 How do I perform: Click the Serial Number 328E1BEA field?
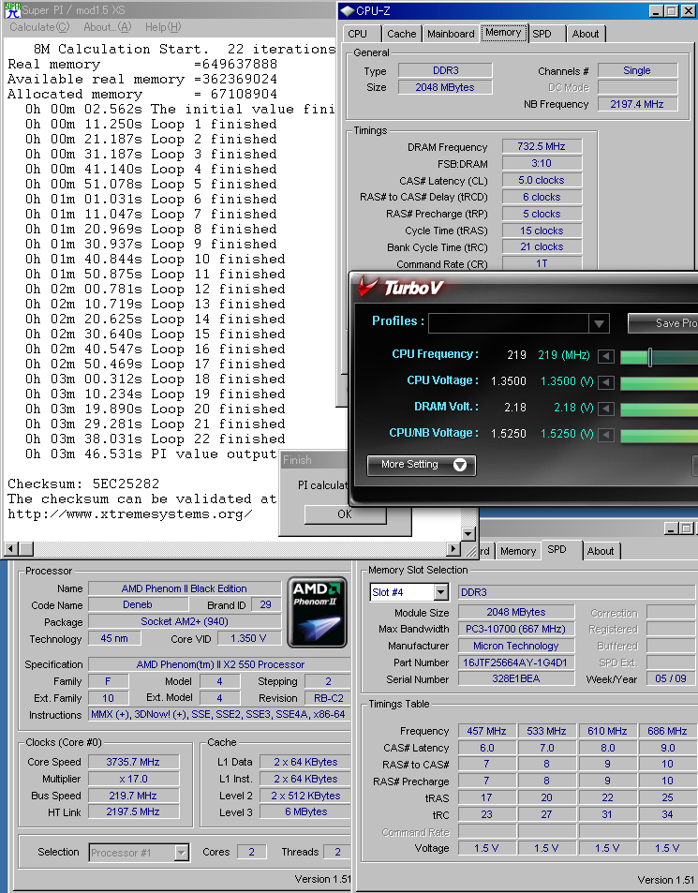tap(516, 678)
